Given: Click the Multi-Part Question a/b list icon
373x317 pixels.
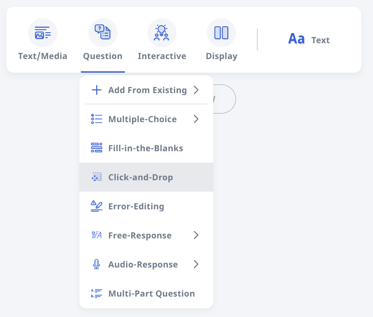Looking at the screenshot, I should pyautogui.click(x=97, y=293).
